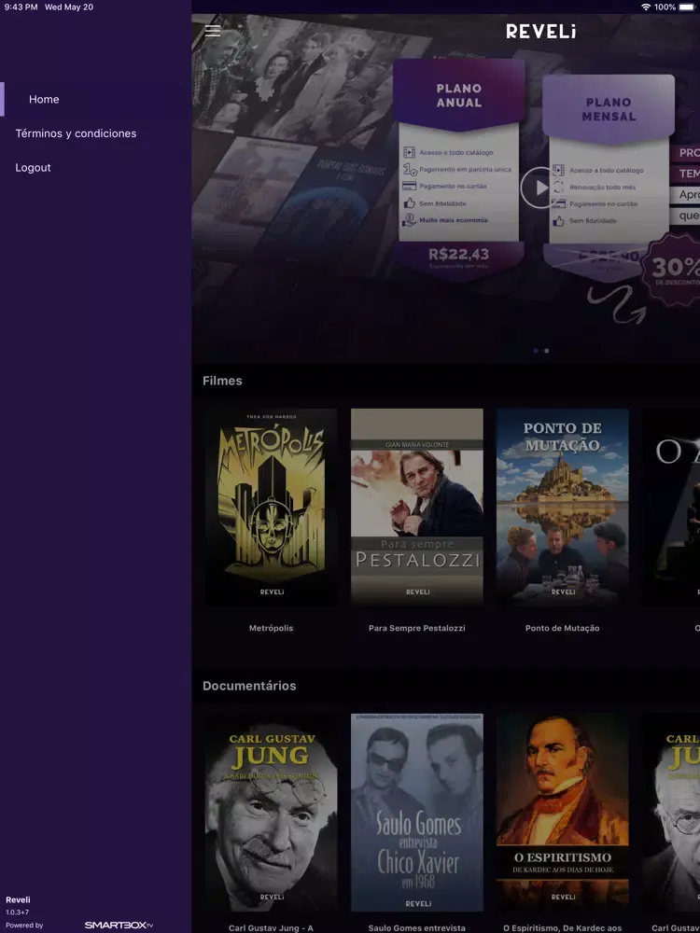Open the Ponto de Mutação poster
The height and width of the screenshot is (933, 700).
point(563,507)
